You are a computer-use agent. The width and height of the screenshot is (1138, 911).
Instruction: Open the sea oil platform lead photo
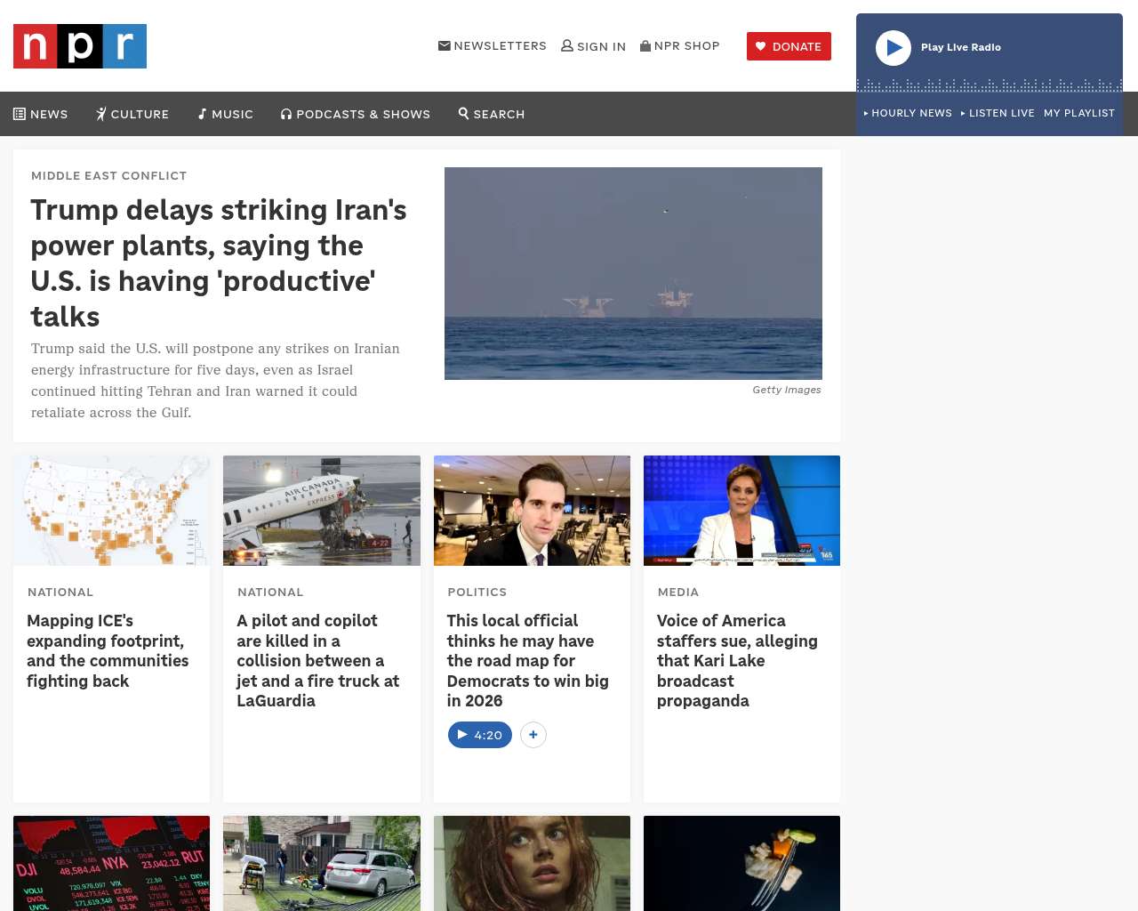tap(633, 273)
